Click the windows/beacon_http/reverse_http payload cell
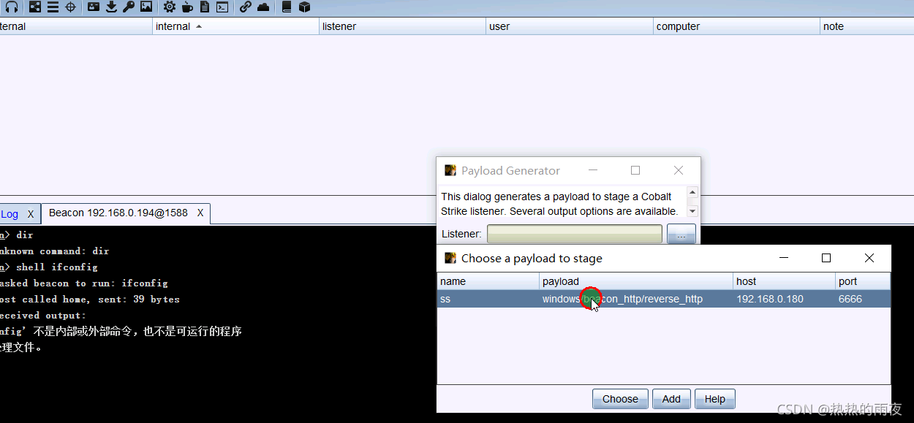The width and height of the screenshot is (914, 423). pyautogui.click(x=636, y=299)
